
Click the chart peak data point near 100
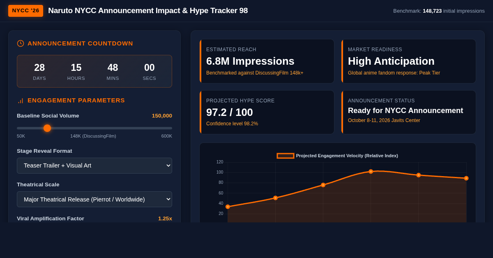point(371,172)
